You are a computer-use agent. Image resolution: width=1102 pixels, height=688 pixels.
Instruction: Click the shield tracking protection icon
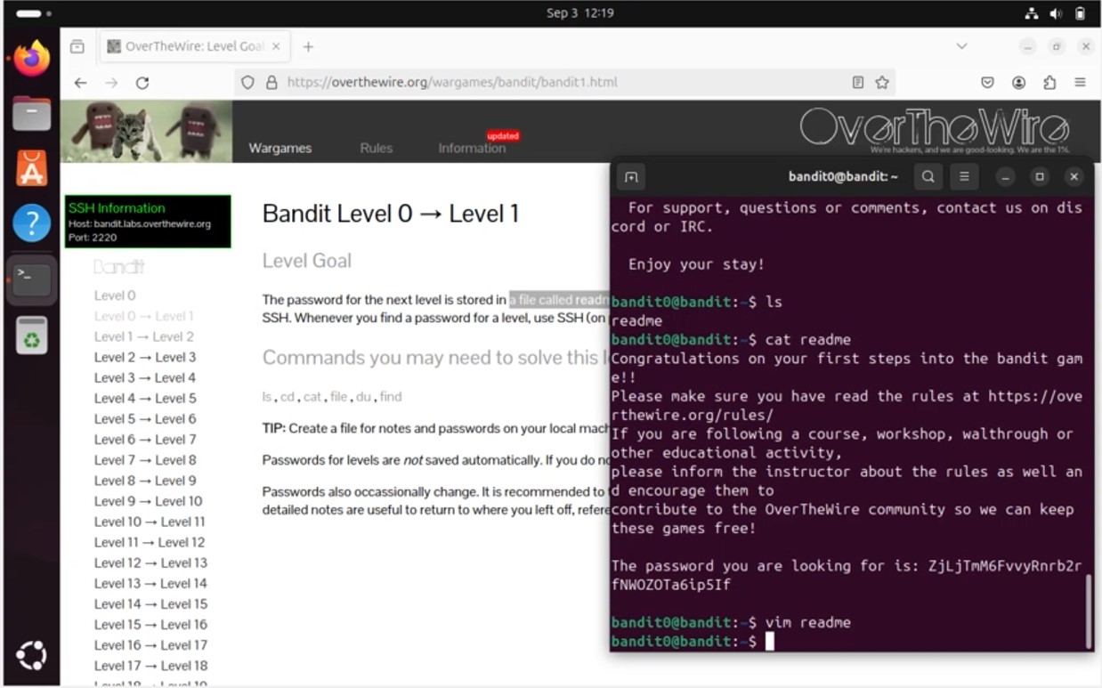248,83
